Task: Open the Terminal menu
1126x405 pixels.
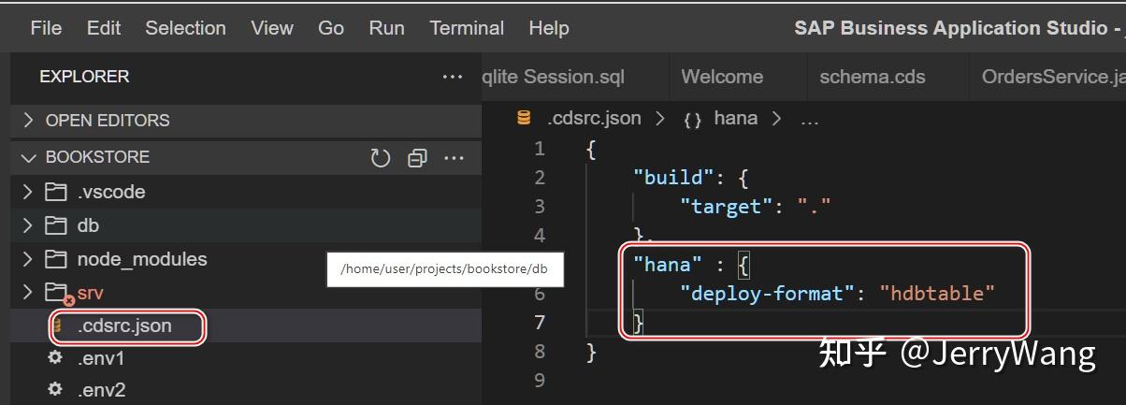Action: point(467,28)
